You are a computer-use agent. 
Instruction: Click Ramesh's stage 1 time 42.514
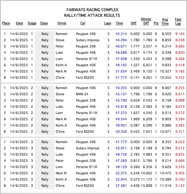coord(121,34)
